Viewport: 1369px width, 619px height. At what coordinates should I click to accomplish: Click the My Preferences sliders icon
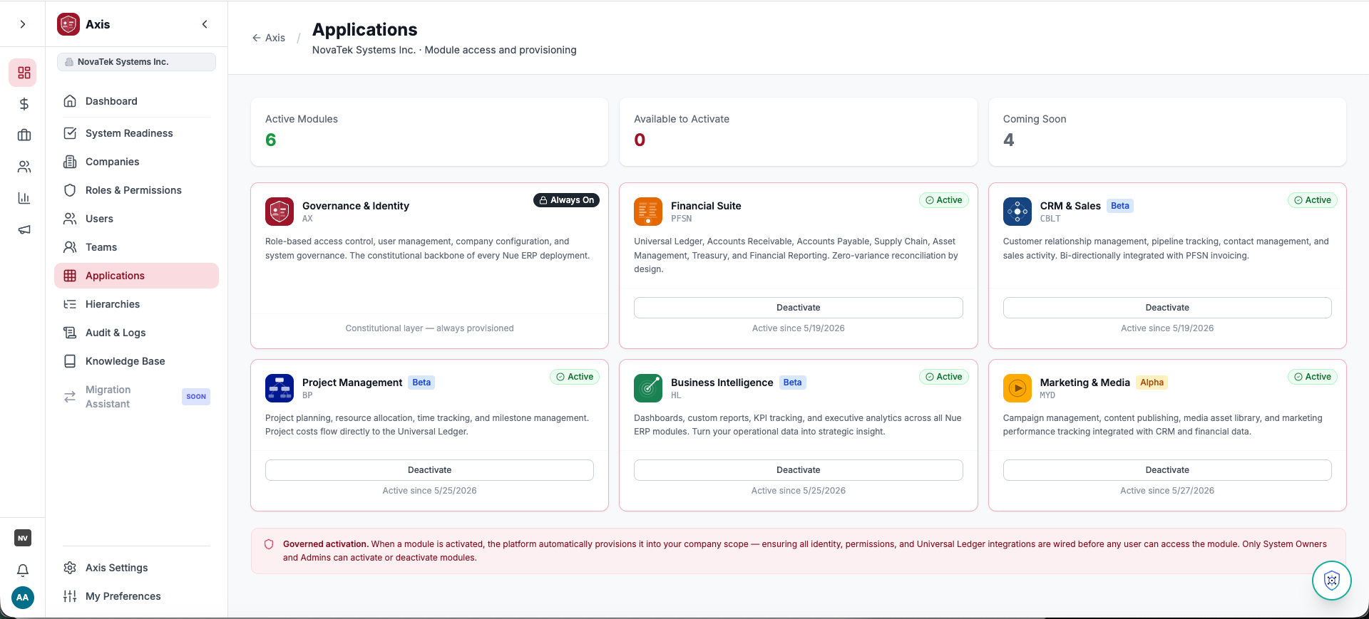coord(70,596)
